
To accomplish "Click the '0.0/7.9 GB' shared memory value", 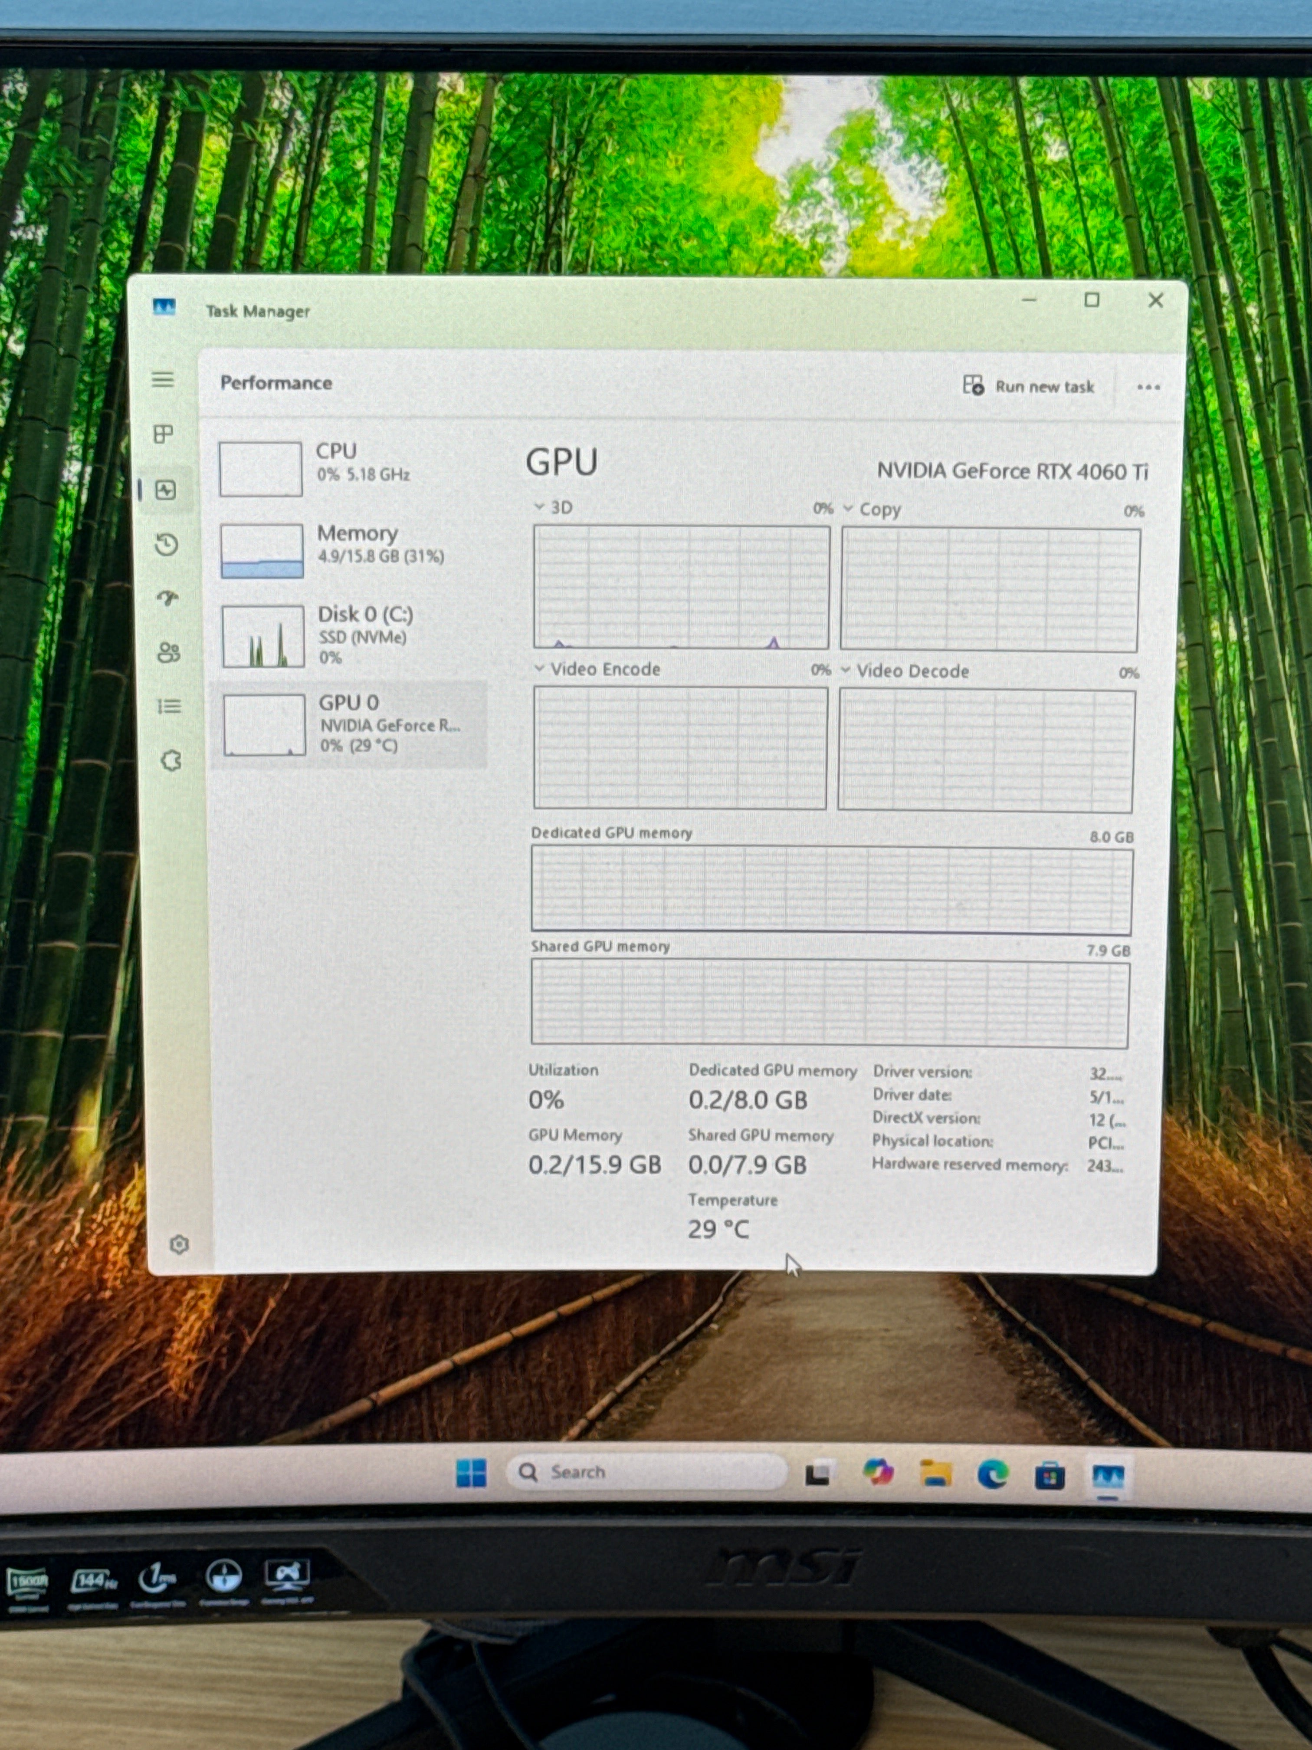I will click(748, 1164).
